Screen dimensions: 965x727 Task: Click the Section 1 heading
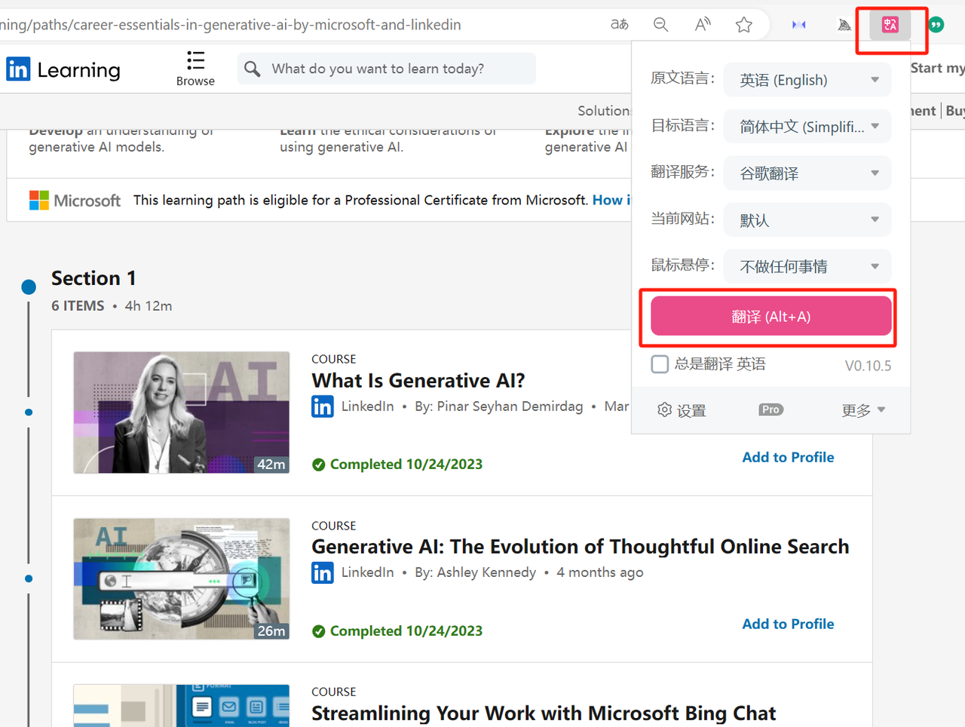click(x=93, y=278)
